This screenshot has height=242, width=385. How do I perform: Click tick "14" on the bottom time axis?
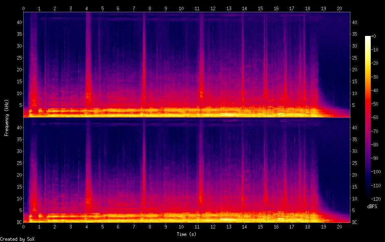(x=244, y=227)
